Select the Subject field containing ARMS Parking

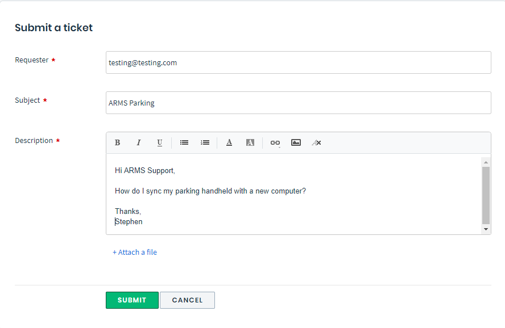(298, 103)
